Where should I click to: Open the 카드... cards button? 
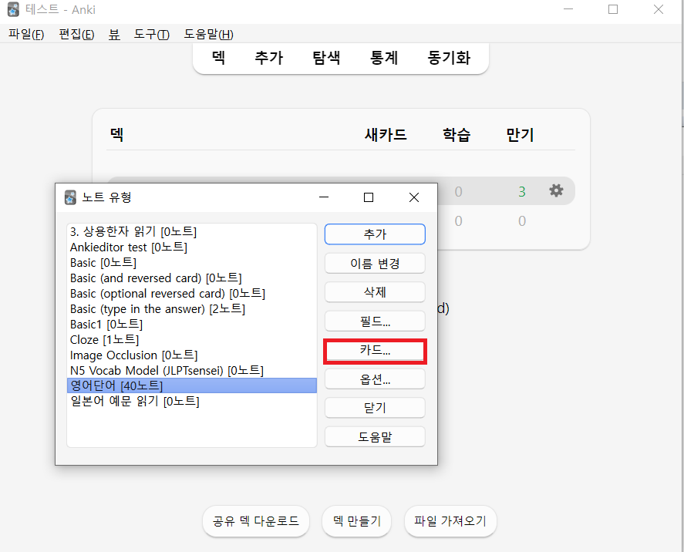point(375,351)
